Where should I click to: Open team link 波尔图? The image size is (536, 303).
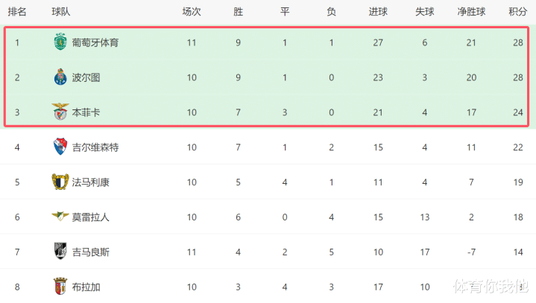(87, 77)
